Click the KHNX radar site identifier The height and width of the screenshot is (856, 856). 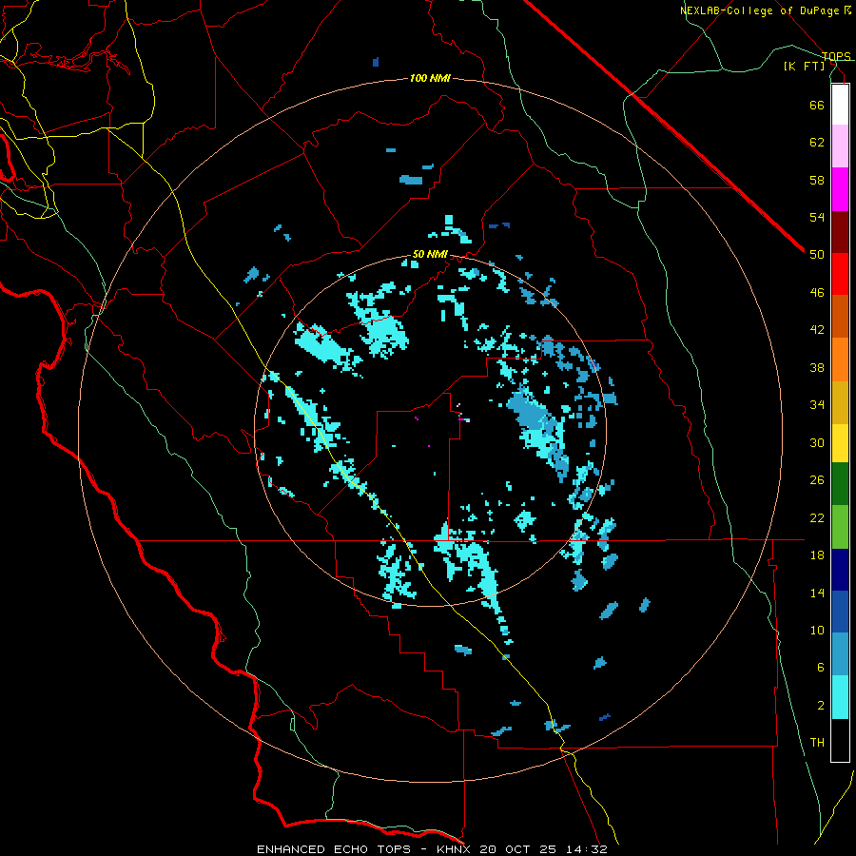click(x=456, y=849)
